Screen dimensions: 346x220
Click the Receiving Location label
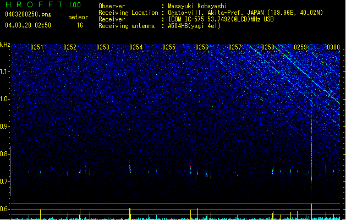[128, 13]
